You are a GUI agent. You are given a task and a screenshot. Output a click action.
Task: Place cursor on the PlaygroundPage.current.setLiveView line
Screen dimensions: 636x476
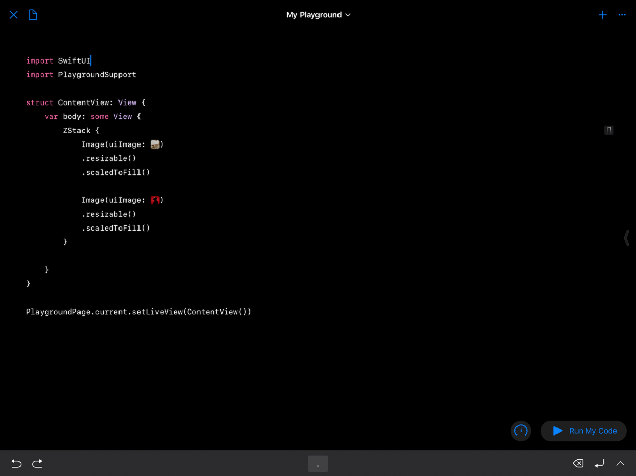coord(138,312)
